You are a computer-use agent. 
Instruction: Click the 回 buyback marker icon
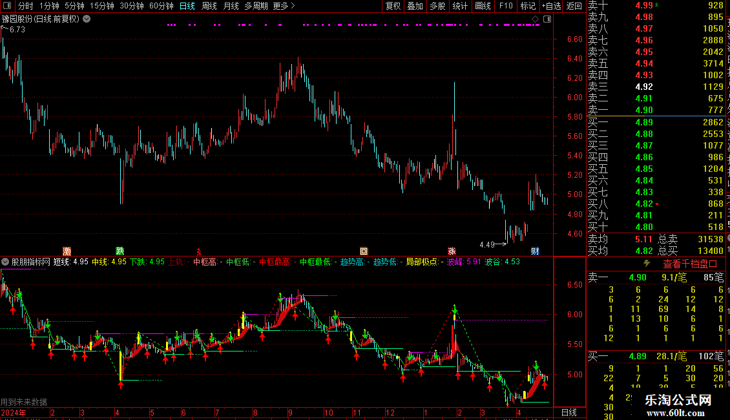[364, 251]
